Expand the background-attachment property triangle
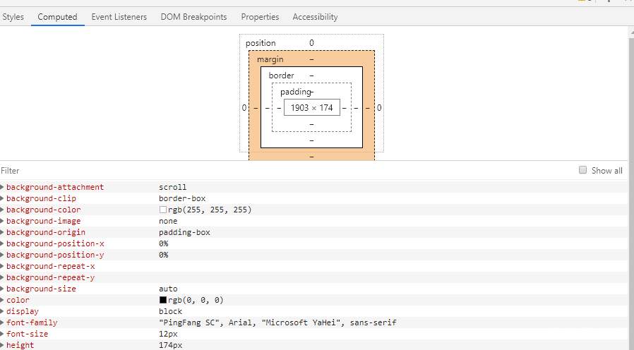 (3, 187)
